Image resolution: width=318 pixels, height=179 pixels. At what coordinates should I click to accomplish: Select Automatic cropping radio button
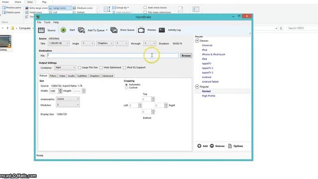[126, 85]
